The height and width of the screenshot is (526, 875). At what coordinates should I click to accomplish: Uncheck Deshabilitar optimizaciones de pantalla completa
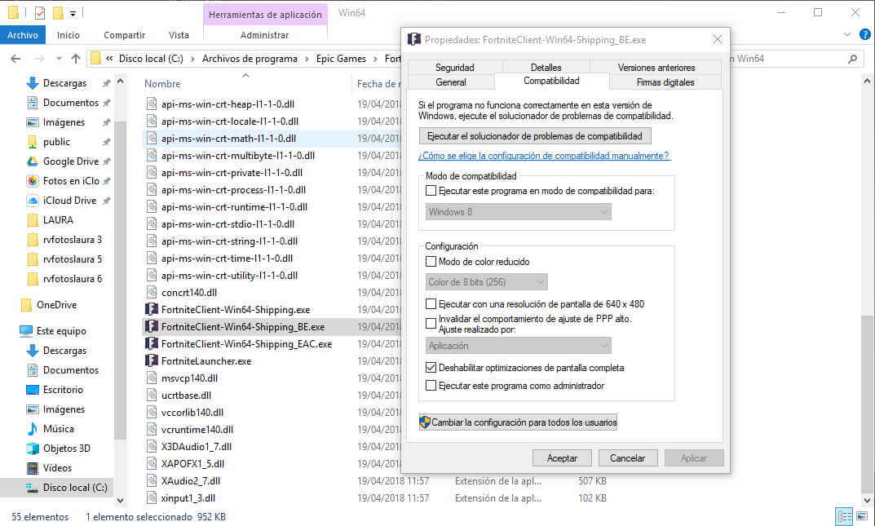coord(431,368)
